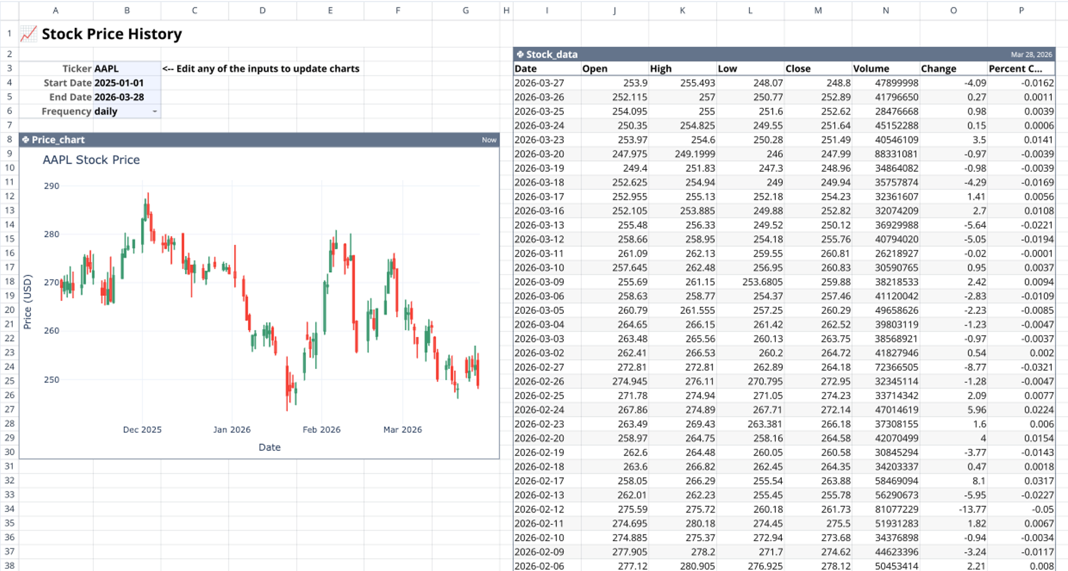The width and height of the screenshot is (1068, 571).
Task: Select row header 38
Action: [10, 565]
